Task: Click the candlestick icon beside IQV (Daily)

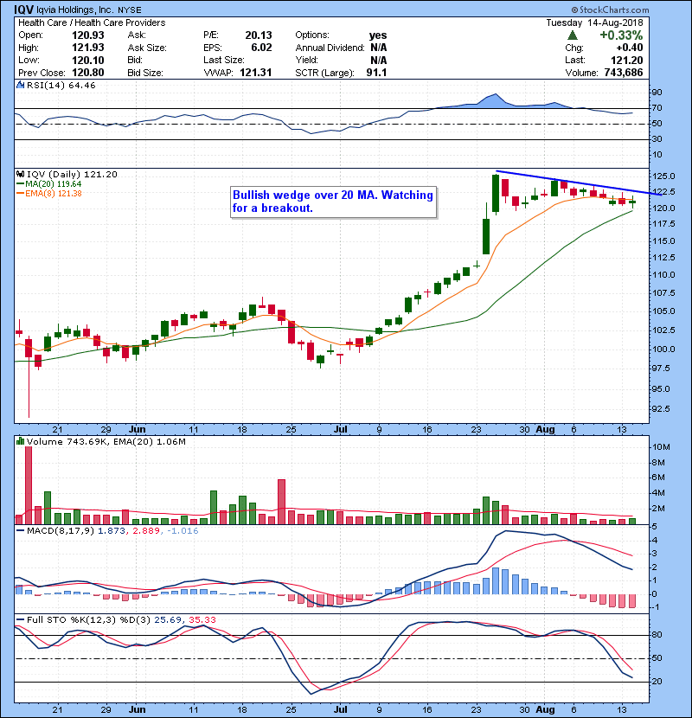Action: coord(21,174)
